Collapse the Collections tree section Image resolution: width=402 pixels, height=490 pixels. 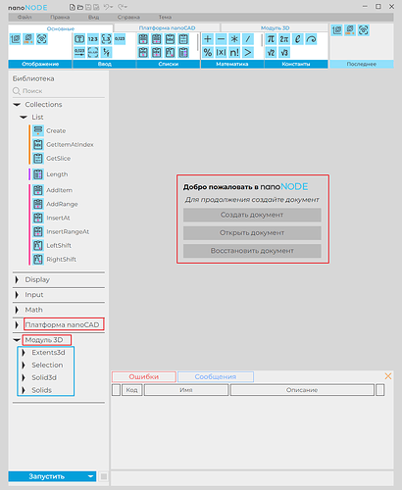point(17,105)
